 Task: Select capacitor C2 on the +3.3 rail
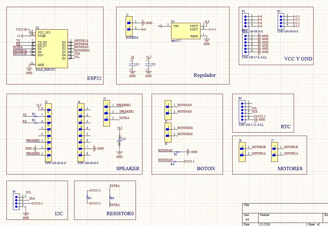(149, 64)
